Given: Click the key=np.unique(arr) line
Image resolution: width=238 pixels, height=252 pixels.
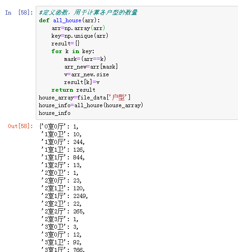Looking at the screenshot, I should 80,36.
